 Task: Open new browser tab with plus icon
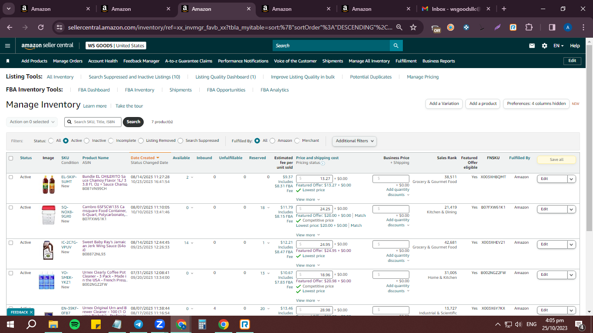[x=504, y=9]
